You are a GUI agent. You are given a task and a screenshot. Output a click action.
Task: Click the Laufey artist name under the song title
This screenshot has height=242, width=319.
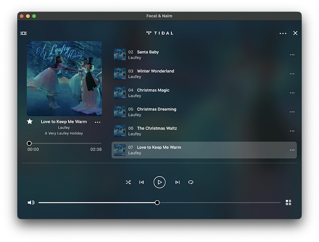click(64, 128)
